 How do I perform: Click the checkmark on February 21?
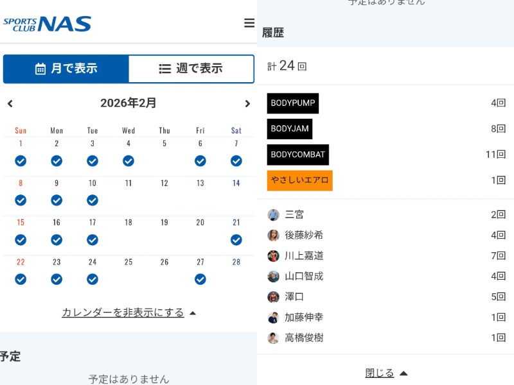pyautogui.click(x=236, y=240)
